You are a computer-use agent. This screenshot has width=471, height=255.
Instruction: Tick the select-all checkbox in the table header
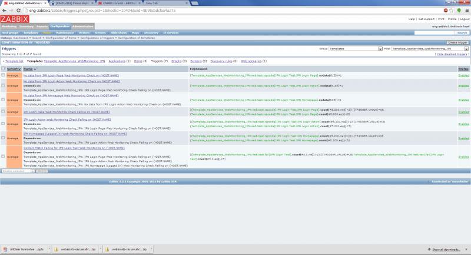[x=3, y=69]
